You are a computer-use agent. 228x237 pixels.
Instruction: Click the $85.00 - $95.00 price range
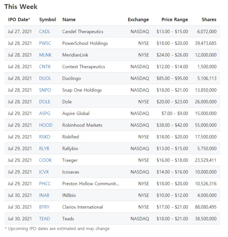[172, 78]
